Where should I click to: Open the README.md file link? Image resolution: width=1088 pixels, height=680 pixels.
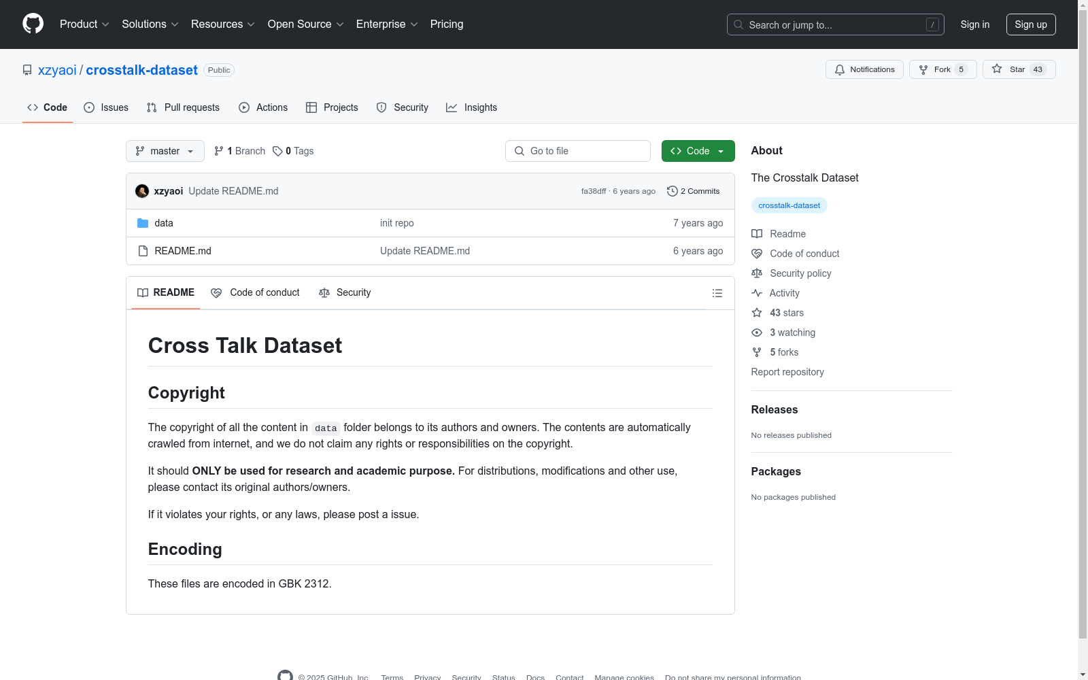click(x=183, y=251)
